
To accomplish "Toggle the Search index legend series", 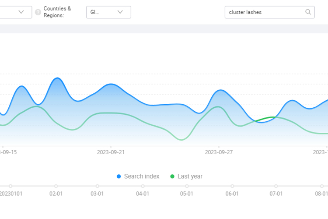I will point(138,176).
